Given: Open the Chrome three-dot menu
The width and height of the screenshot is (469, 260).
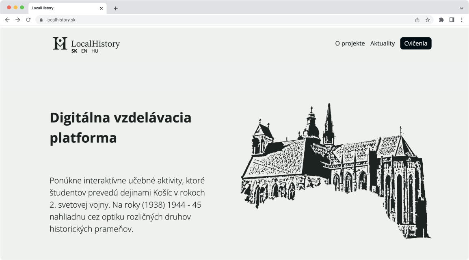Looking at the screenshot, I should click(x=462, y=20).
